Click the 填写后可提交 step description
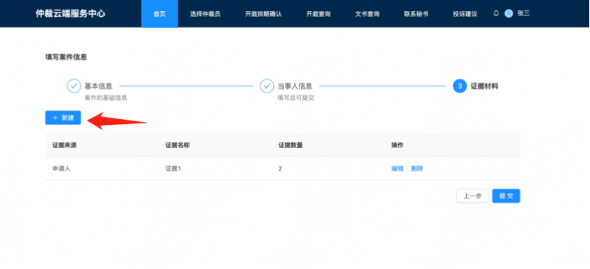The image size is (590, 269). [x=296, y=98]
